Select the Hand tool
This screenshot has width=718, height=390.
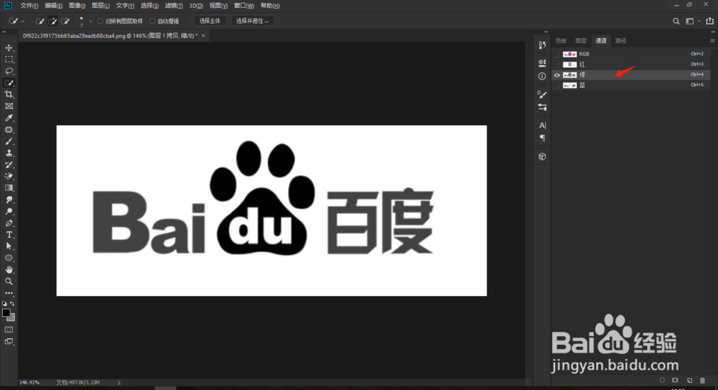pyautogui.click(x=9, y=270)
